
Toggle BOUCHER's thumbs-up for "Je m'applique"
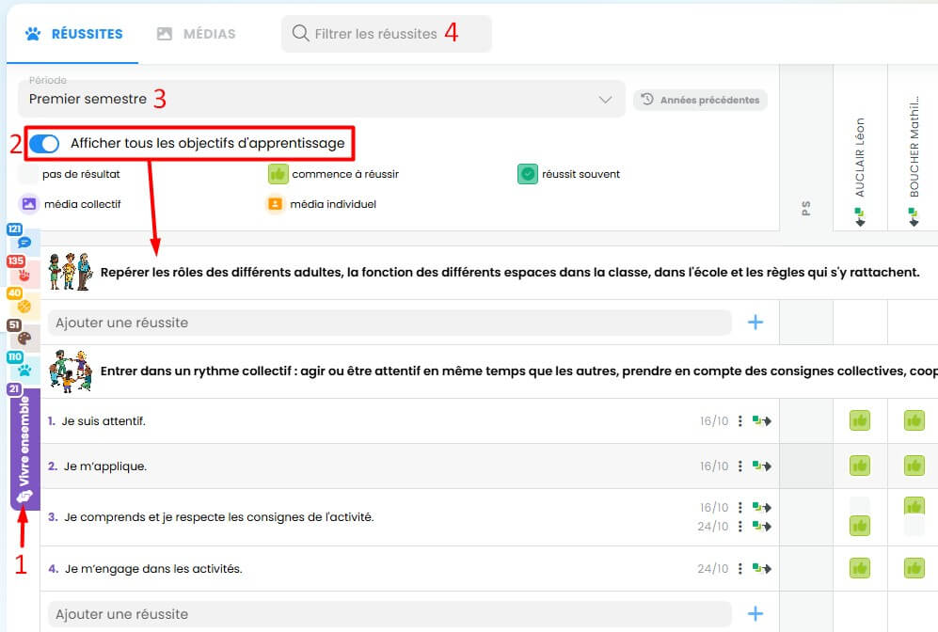[x=914, y=466]
